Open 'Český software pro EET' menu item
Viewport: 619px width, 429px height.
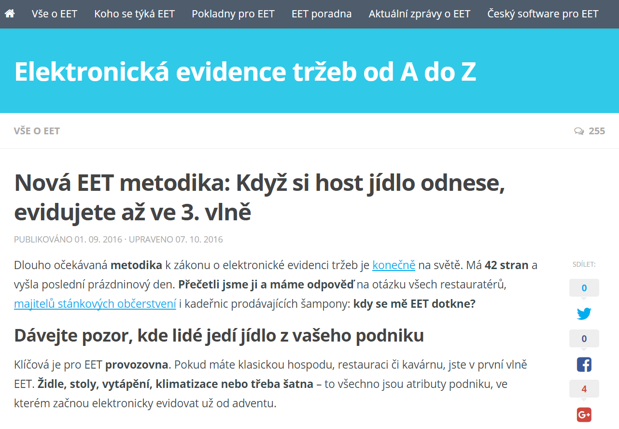(x=543, y=14)
